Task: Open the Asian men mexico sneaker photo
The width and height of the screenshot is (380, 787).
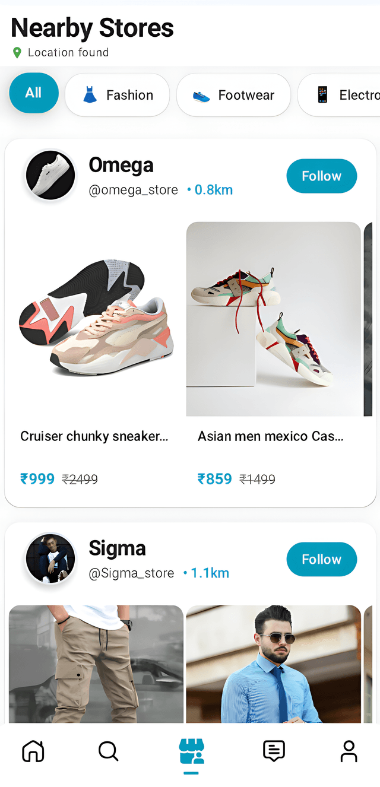Action: click(273, 319)
